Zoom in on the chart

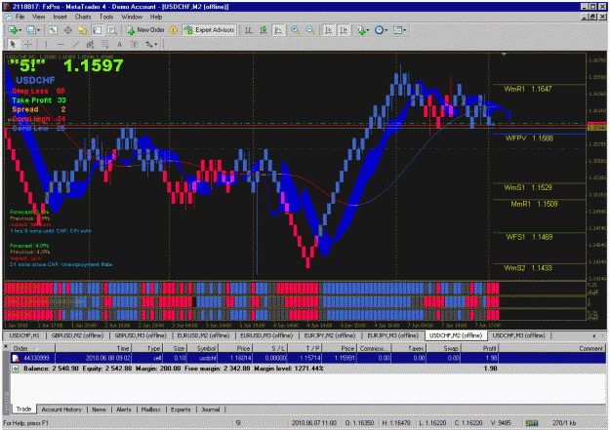(x=296, y=30)
